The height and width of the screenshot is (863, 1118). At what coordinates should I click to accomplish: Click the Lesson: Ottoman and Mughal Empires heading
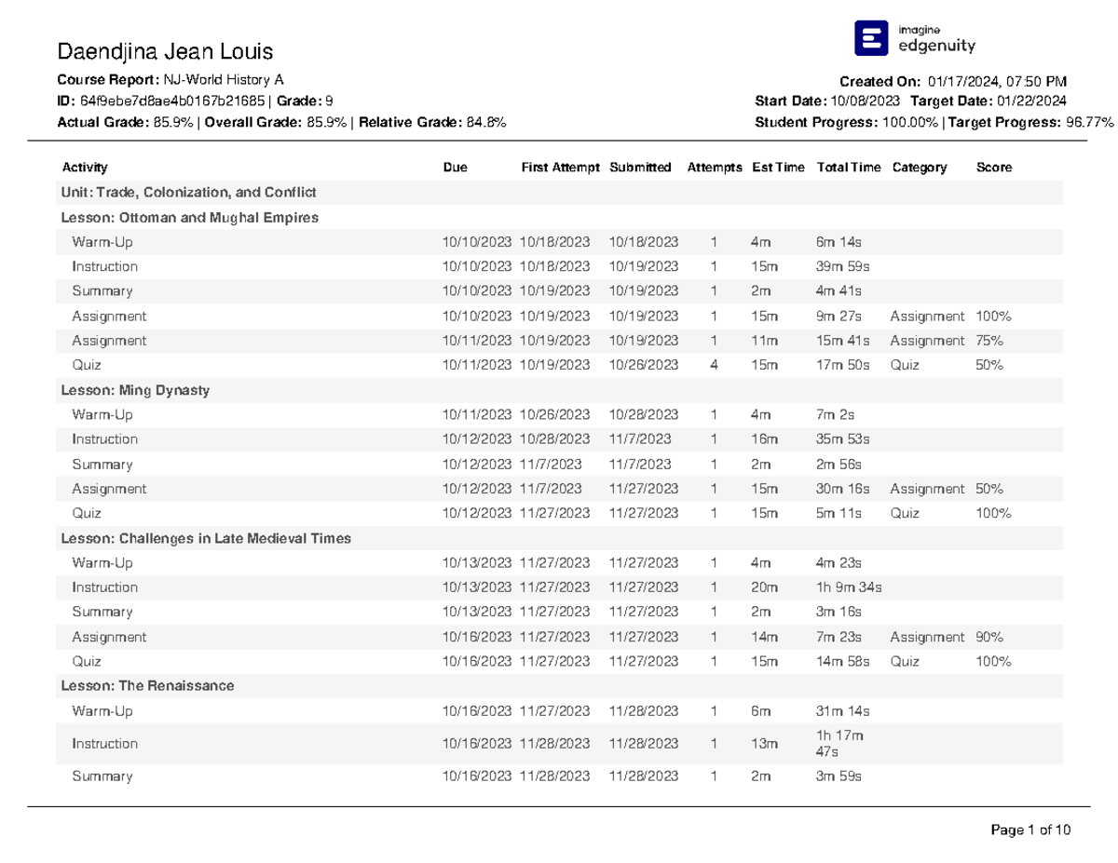tap(189, 218)
